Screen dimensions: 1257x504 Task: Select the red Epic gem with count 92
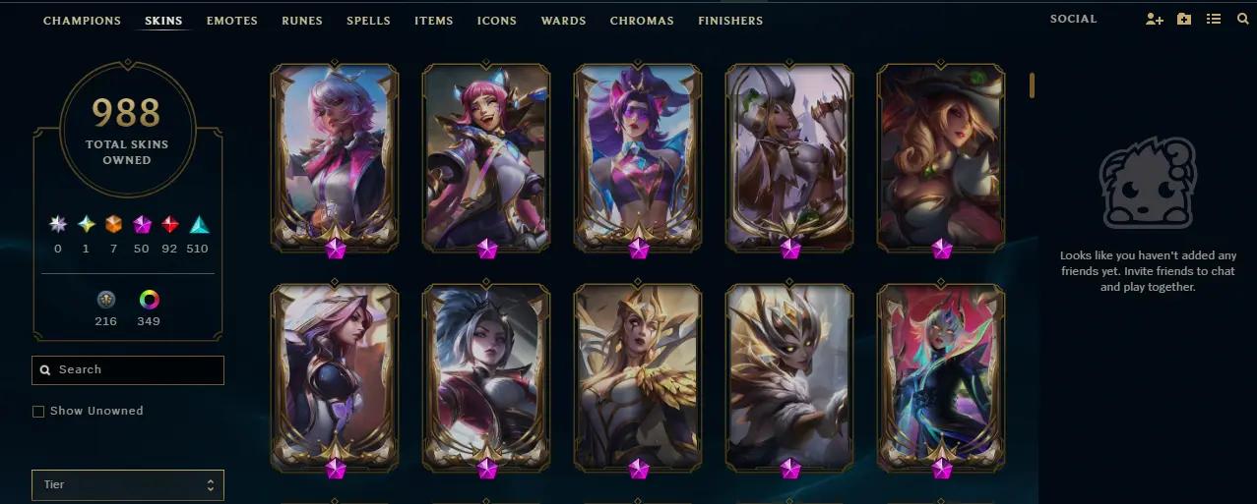pyautogui.click(x=169, y=224)
